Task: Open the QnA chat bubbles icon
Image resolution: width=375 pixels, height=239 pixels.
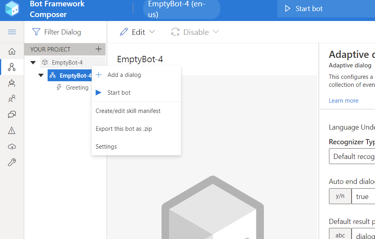Action: [12, 114]
